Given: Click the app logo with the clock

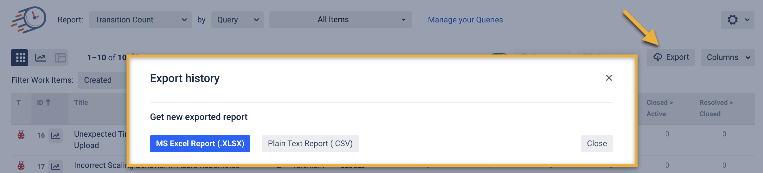Looking at the screenshot, I should point(29,20).
